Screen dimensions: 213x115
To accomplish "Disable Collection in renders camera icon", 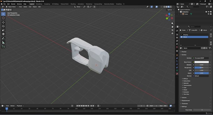I will (x=211, y=12).
